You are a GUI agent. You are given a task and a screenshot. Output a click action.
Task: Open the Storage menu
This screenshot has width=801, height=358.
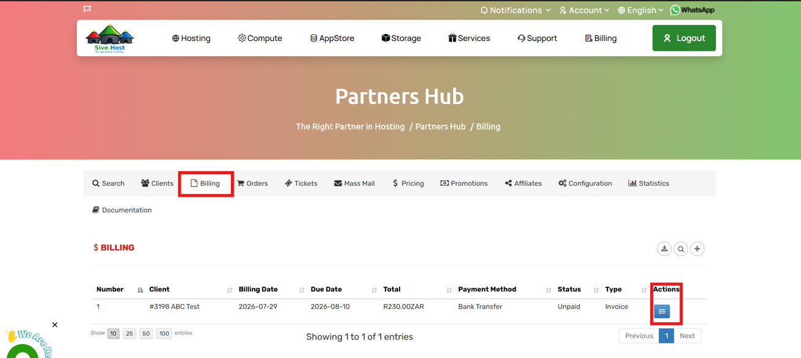point(401,38)
